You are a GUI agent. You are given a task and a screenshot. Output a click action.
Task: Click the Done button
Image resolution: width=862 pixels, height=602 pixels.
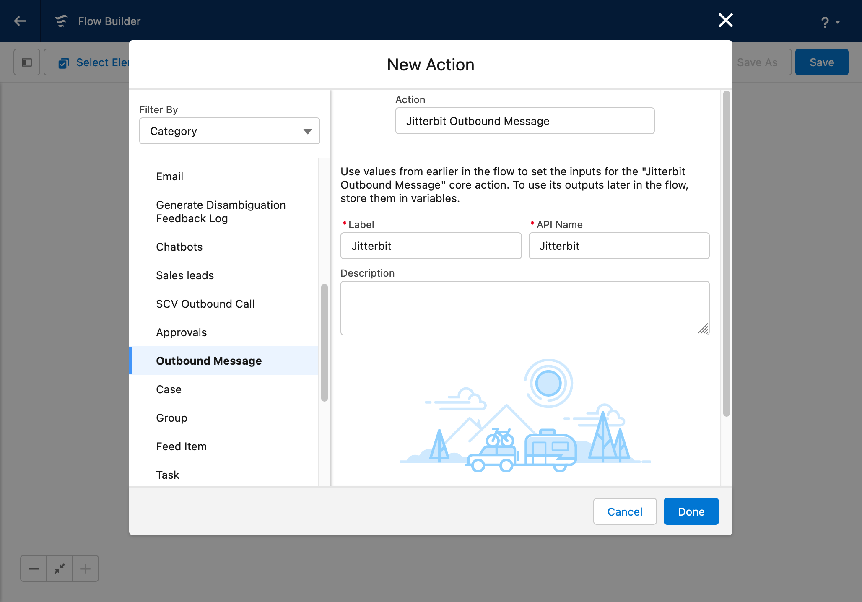coord(691,511)
